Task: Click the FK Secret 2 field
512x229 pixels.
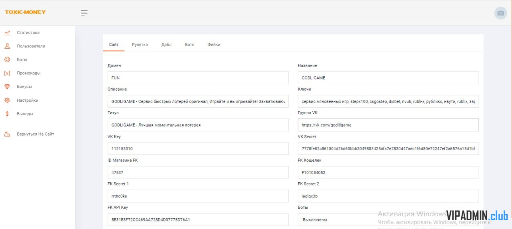Action: click(x=388, y=196)
